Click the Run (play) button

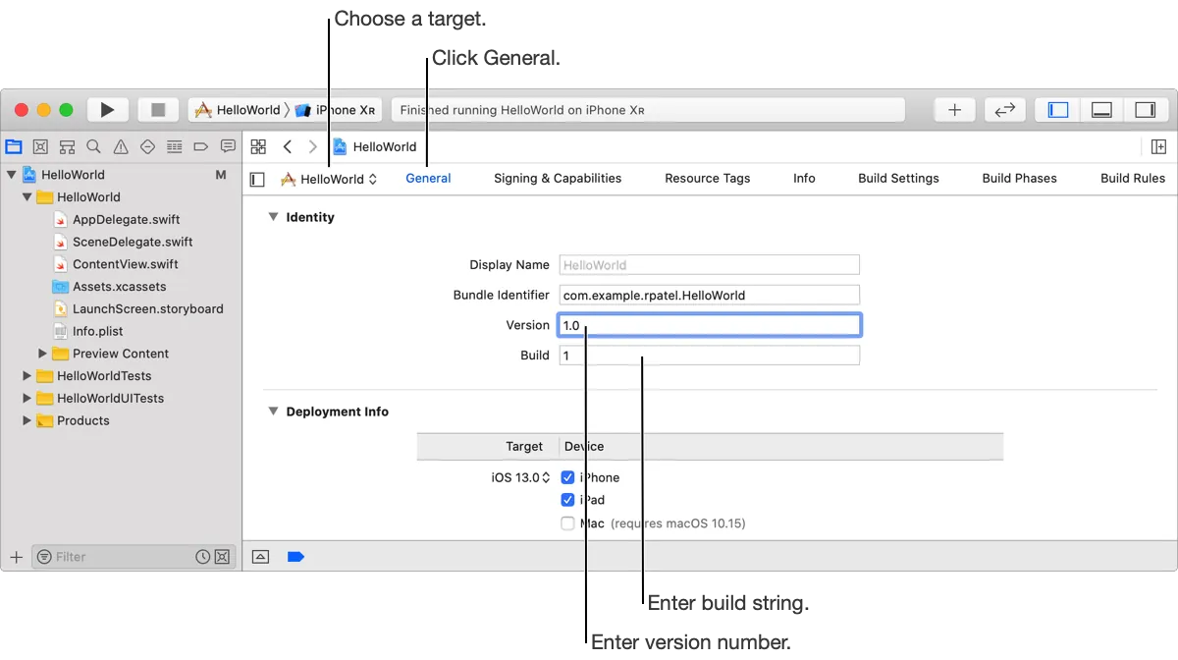point(108,110)
